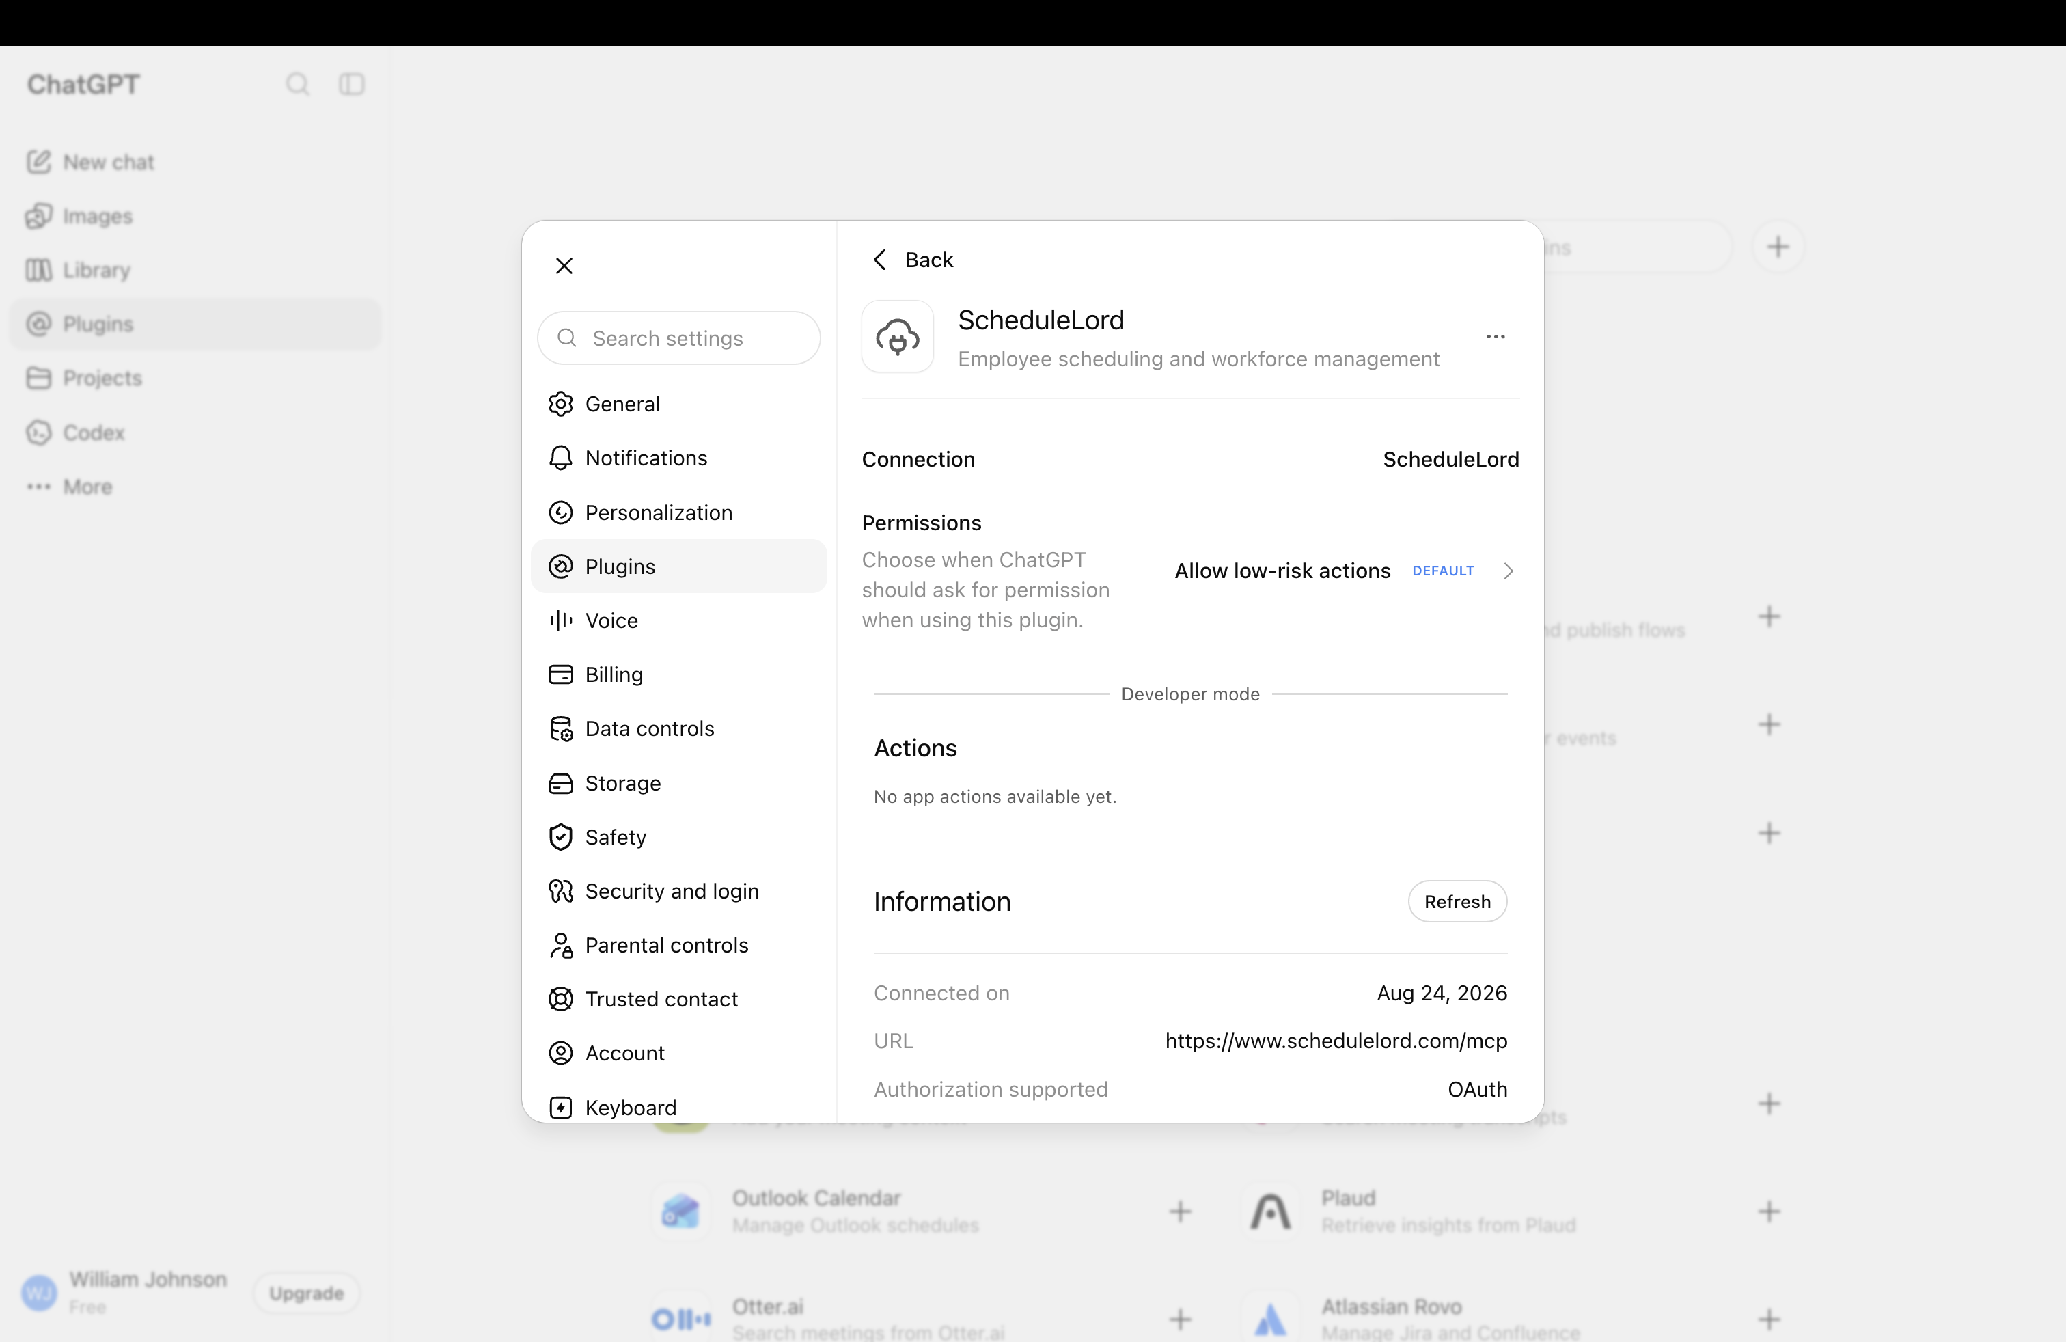Open Plugins in ChatGPT main sidebar
This screenshot has width=2066, height=1342.
(x=195, y=324)
